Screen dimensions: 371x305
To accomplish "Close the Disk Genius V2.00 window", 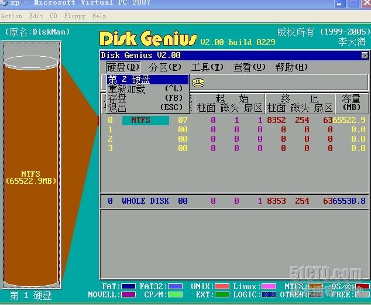I will 365,56.
